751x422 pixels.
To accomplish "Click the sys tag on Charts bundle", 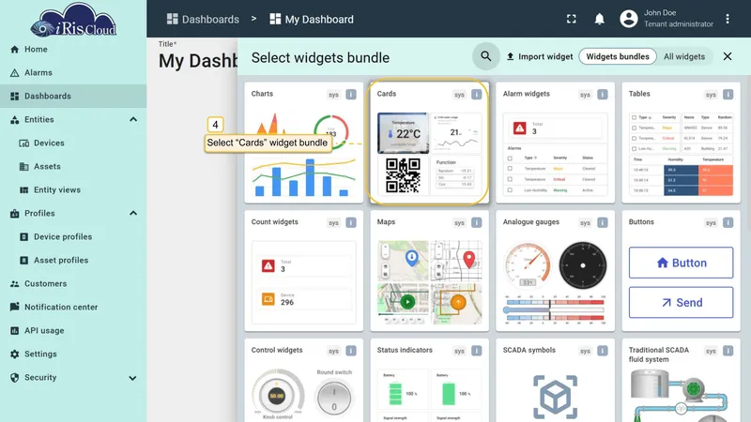I will [333, 95].
